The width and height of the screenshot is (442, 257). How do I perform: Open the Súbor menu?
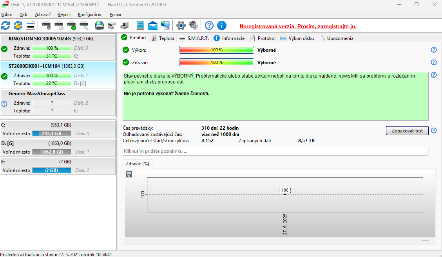[x=7, y=14]
